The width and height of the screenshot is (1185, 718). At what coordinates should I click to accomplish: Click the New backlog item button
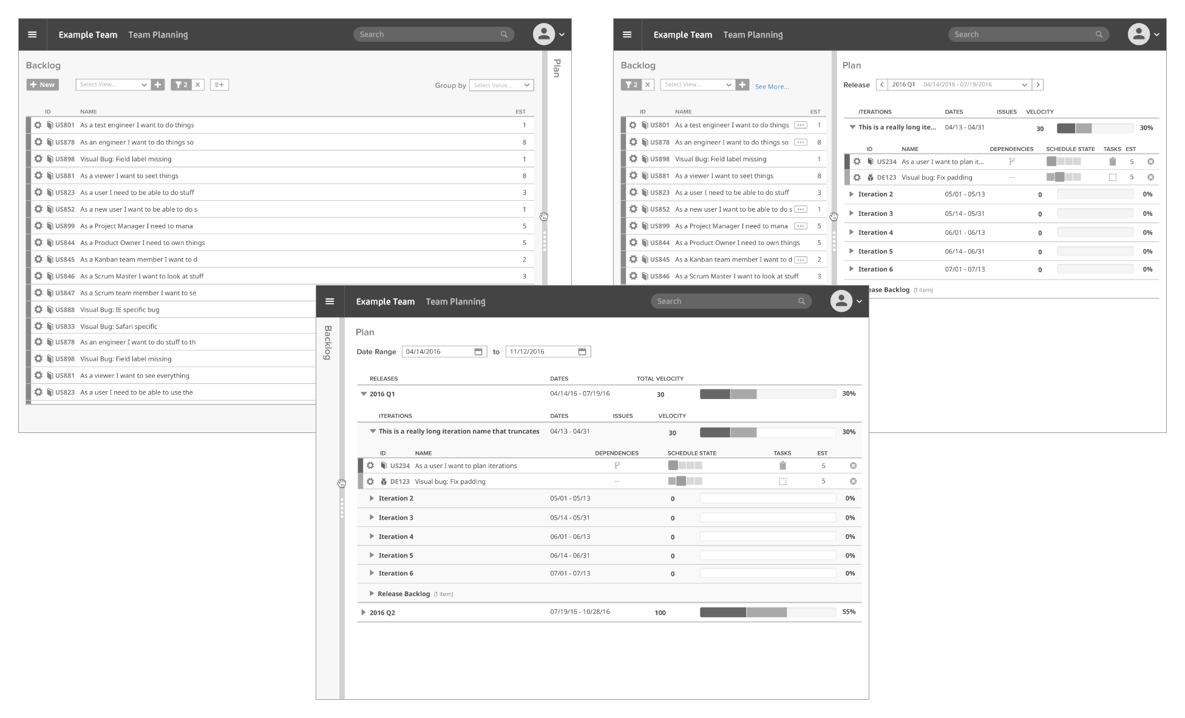pyautogui.click(x=42, y=85)
